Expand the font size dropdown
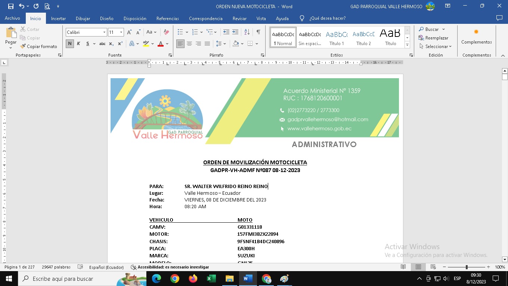Image resolution: width=508 pixels, height=286 pixels. tap(121, 32)
